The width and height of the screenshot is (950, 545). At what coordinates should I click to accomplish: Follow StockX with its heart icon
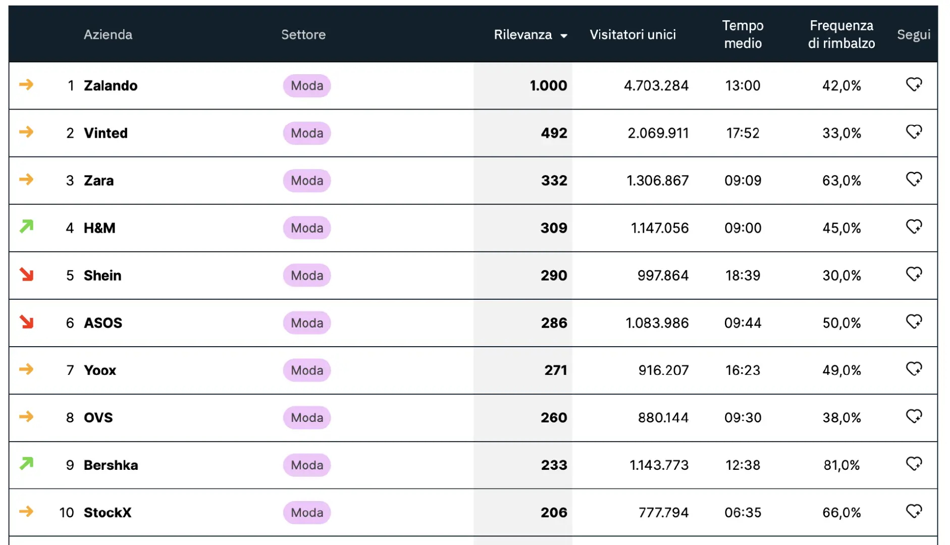click(914, 511)
